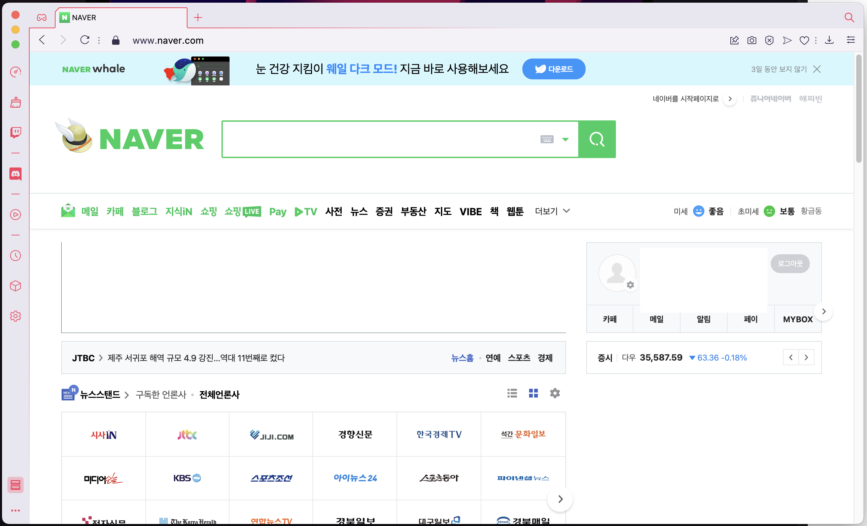
Task: Select the 메일 tab in profile panel
Action: (x=656, y=319)
